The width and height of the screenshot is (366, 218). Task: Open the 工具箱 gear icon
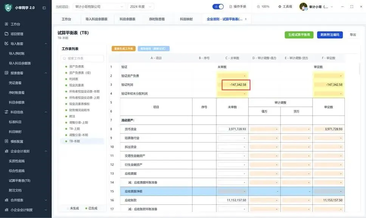point(280,6)
